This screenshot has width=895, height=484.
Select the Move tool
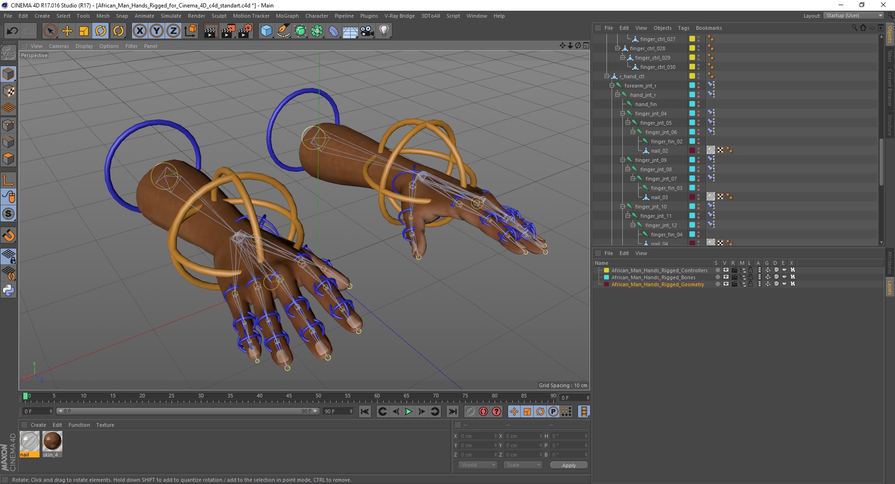tap(67, 31)
